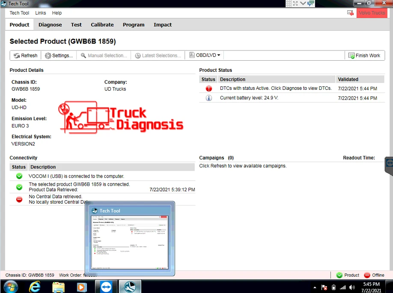This screenshot has height=293, width=393.
Task: Switch to the Diagnose tab
Action: [50, 25]
